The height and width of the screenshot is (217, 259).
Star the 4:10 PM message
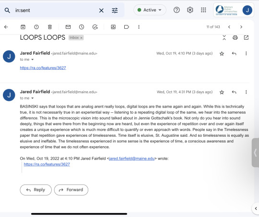(222, 54)
